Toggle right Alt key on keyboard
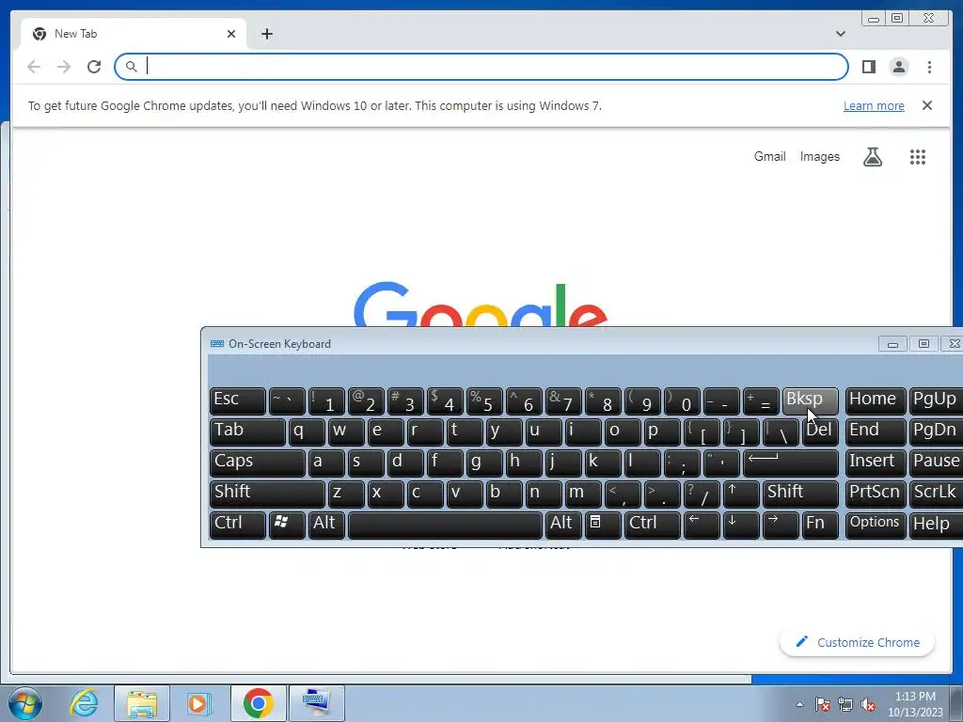This screenshot has height=722, width=963. 562,526
